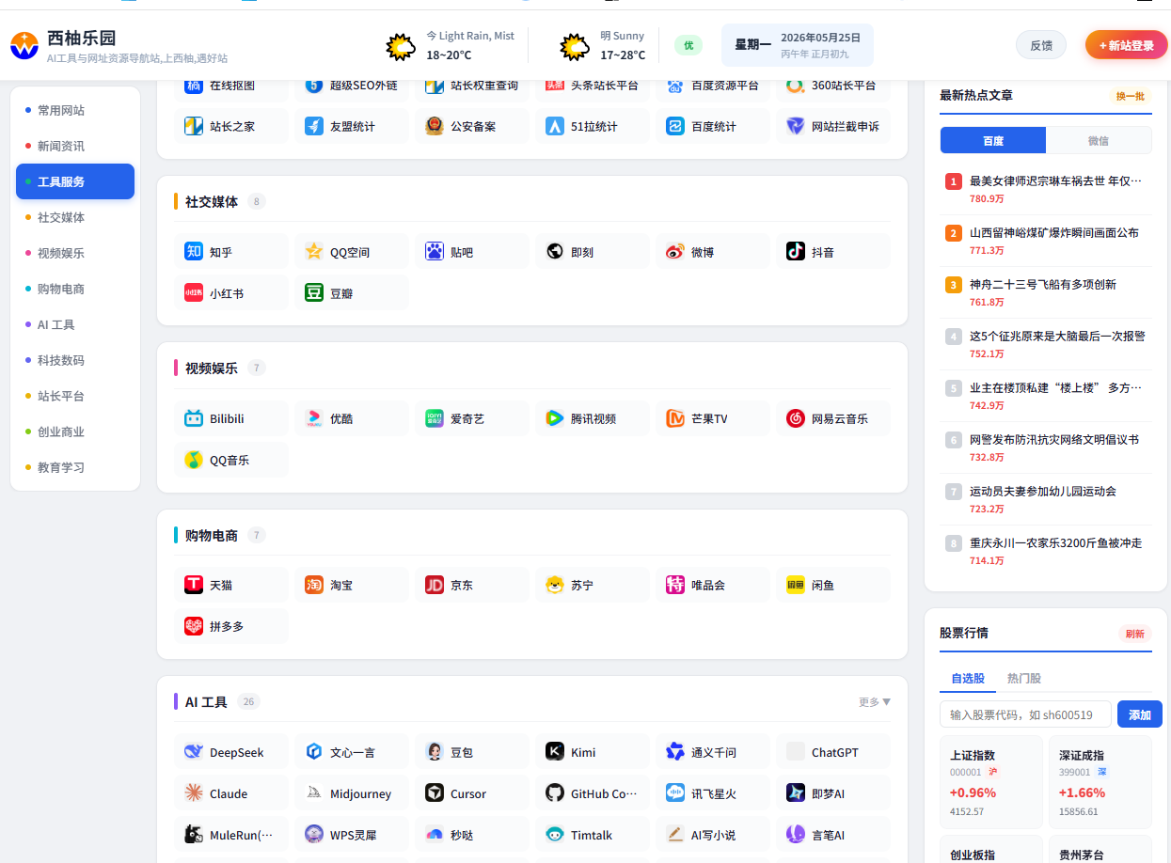Expand AI 工具 with 更多 arrow

click(x=875, y=702)
